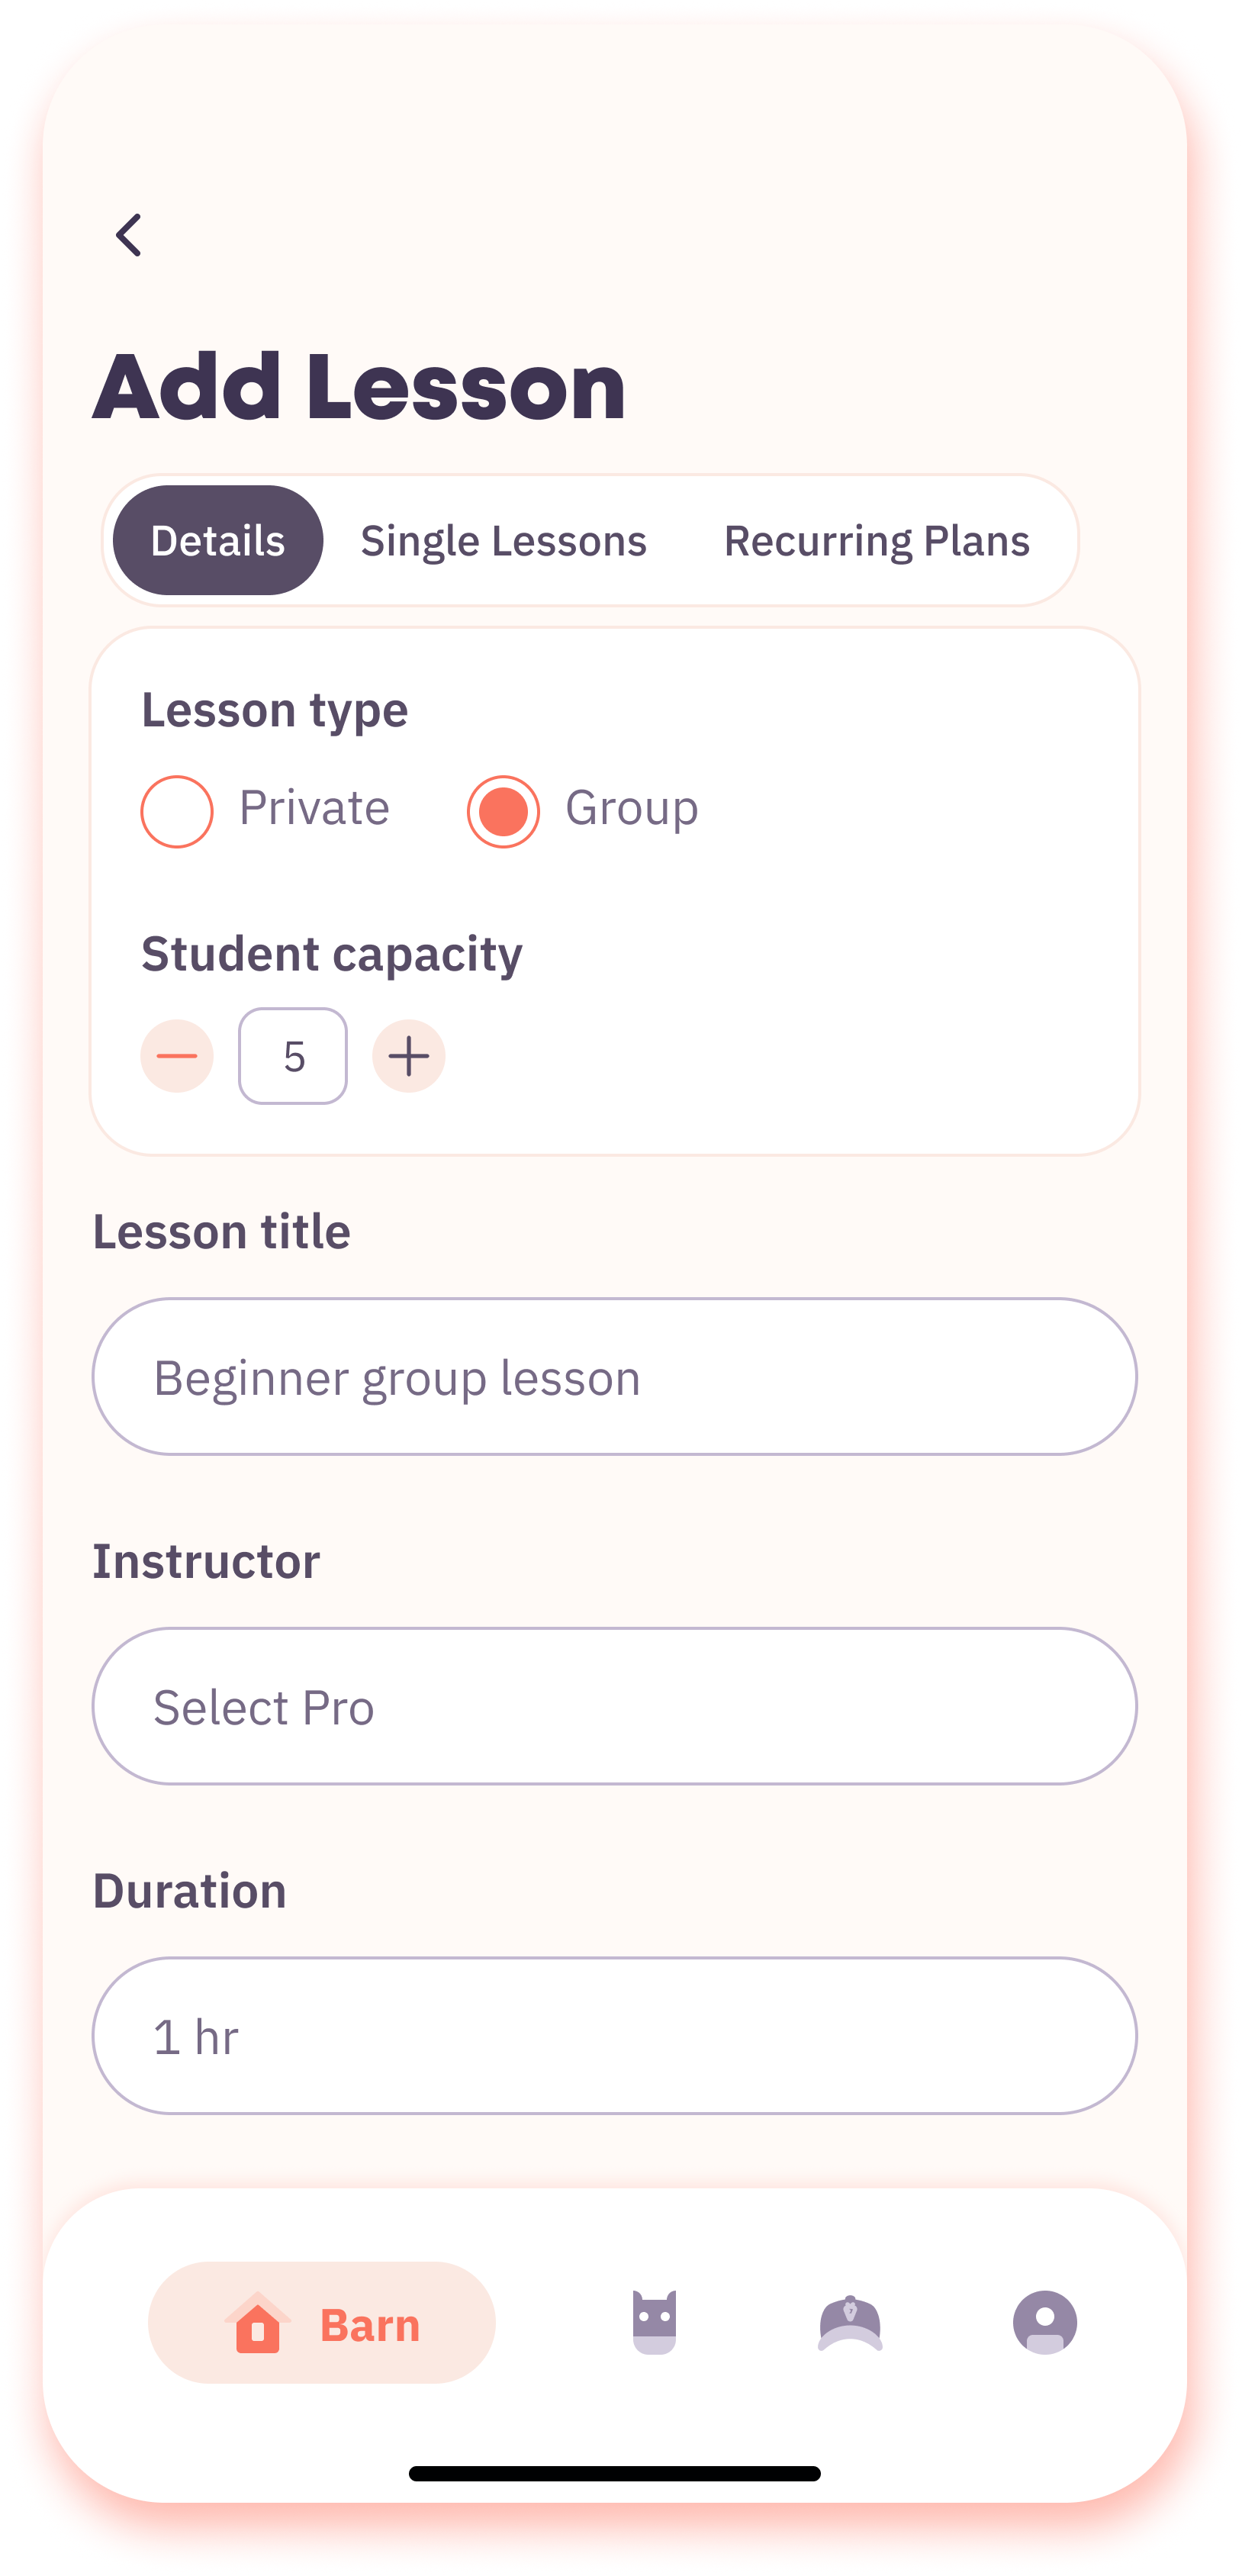Screen dimensions: 1242x2576
Task: Switch to the Recurring Plans tab
Action: point(877,541)
